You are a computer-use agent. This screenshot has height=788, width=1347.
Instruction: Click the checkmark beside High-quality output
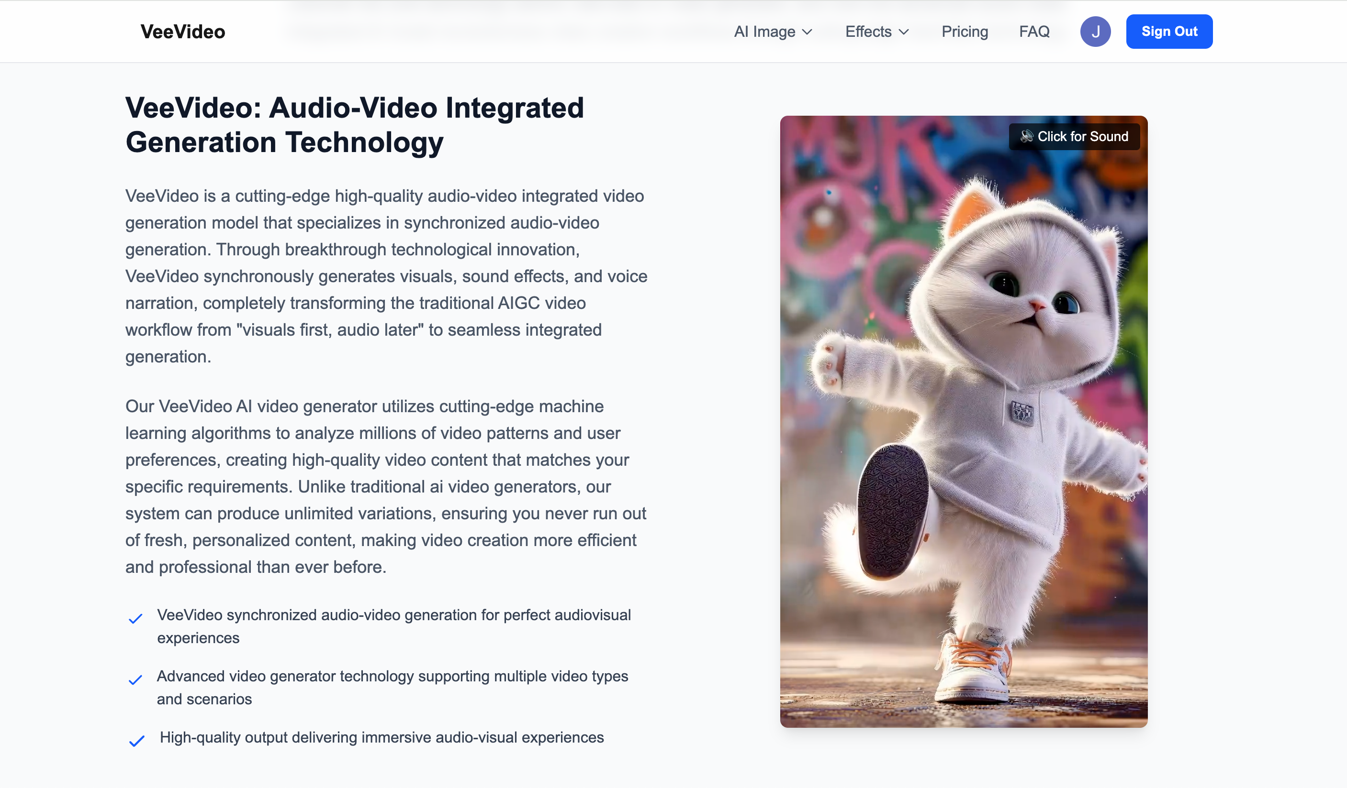coord(137,741)
